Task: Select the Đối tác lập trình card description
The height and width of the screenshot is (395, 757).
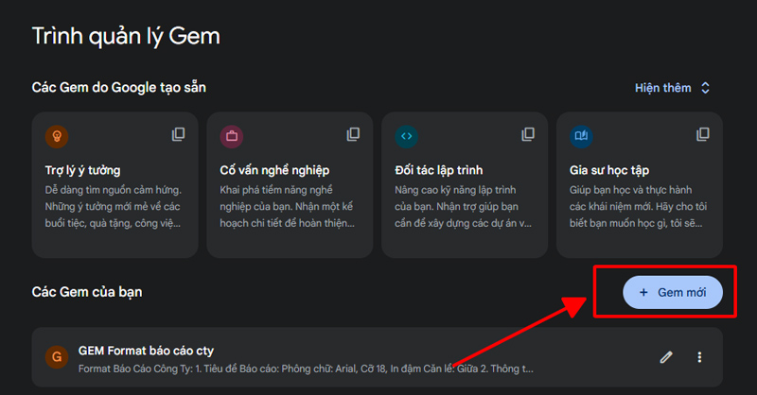Action: (x=463, y=206)
